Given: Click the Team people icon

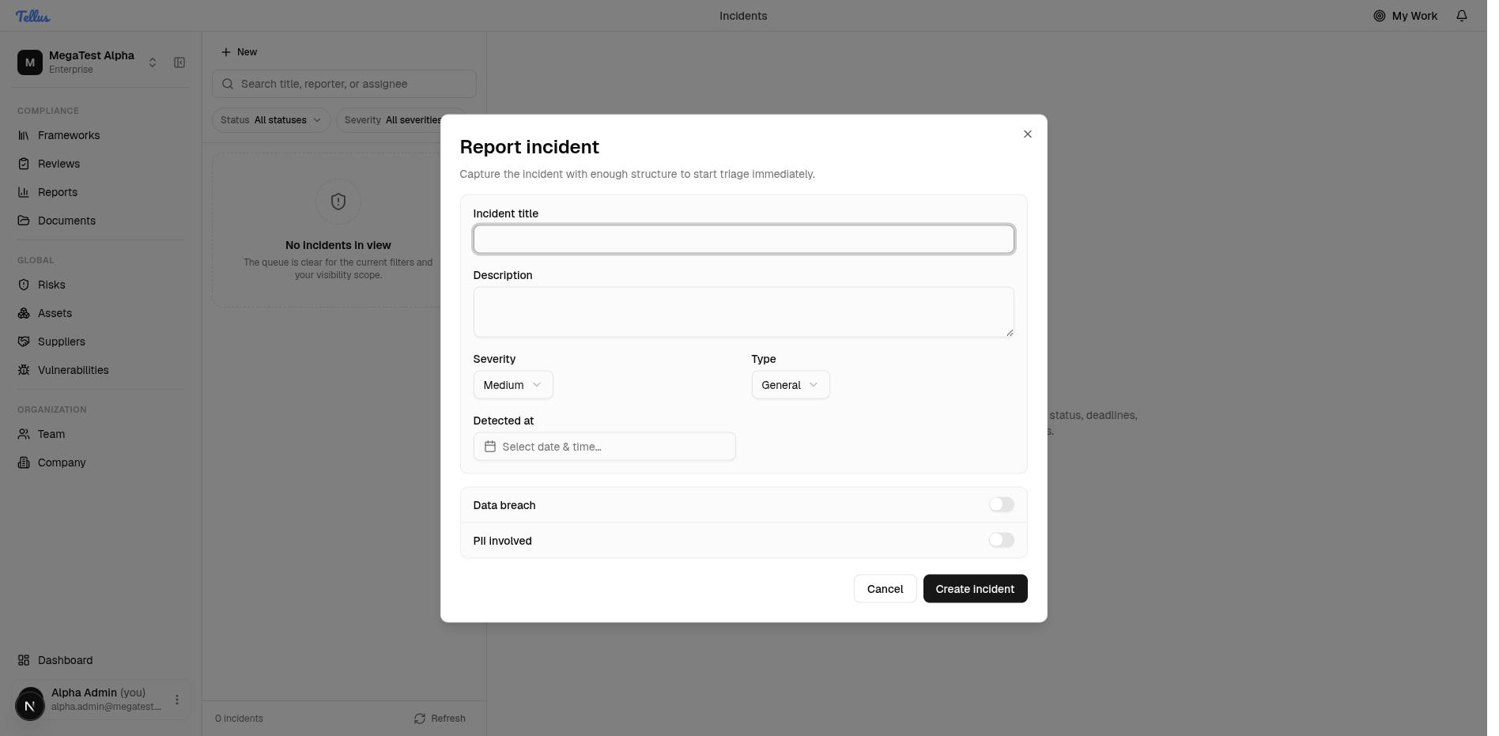Looking at the screenshot, I should pos(24,434).
